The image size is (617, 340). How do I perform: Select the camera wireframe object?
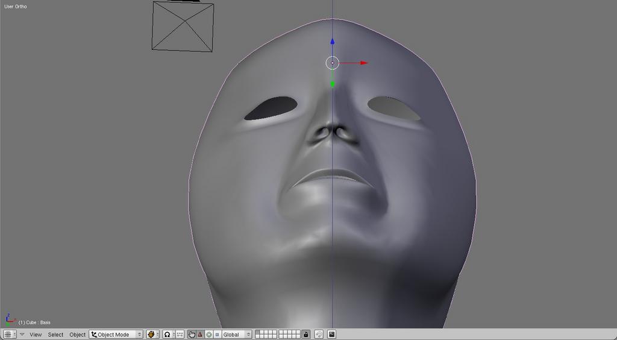point(183,26)
